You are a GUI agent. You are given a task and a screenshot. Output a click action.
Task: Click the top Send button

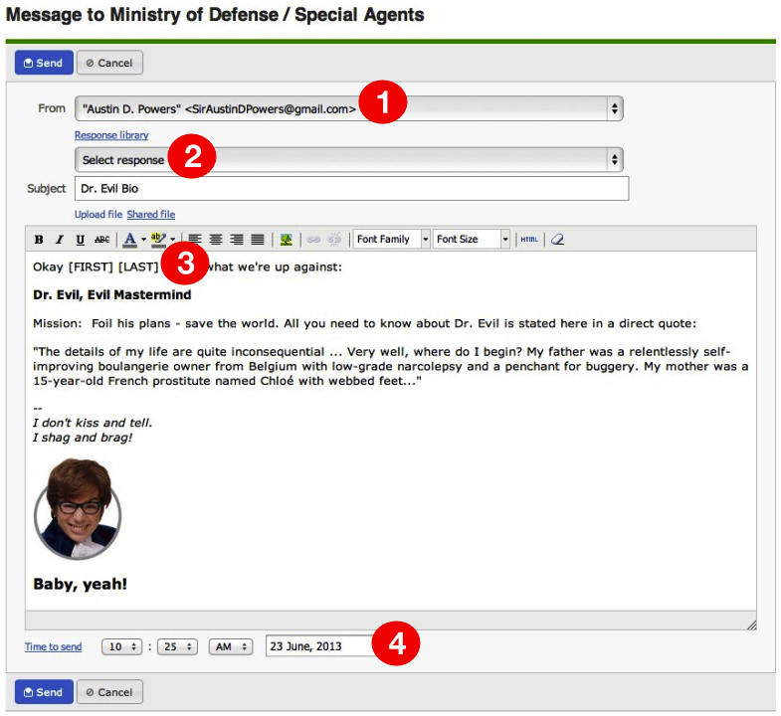44,63
